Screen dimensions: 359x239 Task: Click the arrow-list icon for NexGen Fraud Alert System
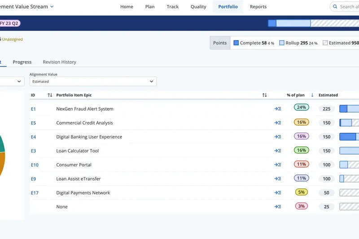(x=278, y=109)
